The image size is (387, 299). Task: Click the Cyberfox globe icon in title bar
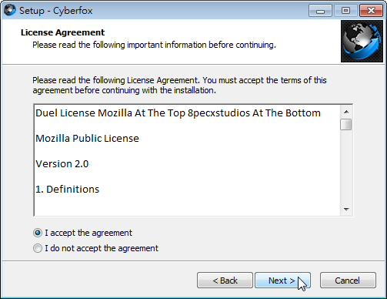pyautogui.click(x=10, y=10)
